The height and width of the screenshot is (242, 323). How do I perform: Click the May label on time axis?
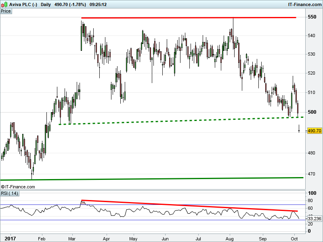(133, 239)
